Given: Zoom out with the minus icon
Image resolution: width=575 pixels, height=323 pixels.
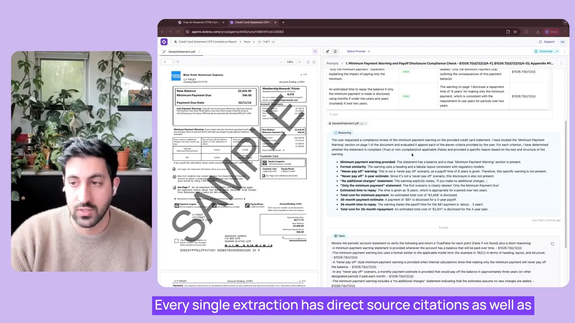Looking at the screenshot, I should 281,62.
